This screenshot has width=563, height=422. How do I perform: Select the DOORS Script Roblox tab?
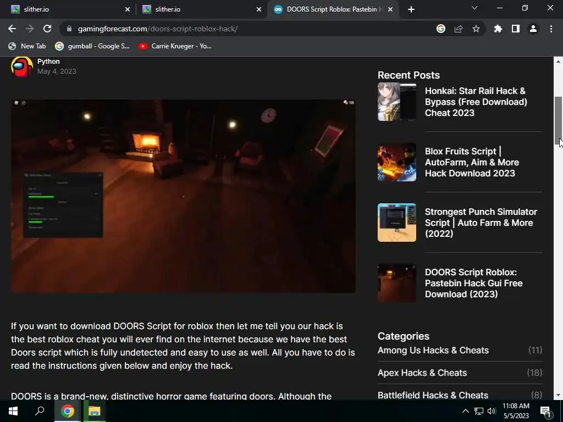[332, 9]
